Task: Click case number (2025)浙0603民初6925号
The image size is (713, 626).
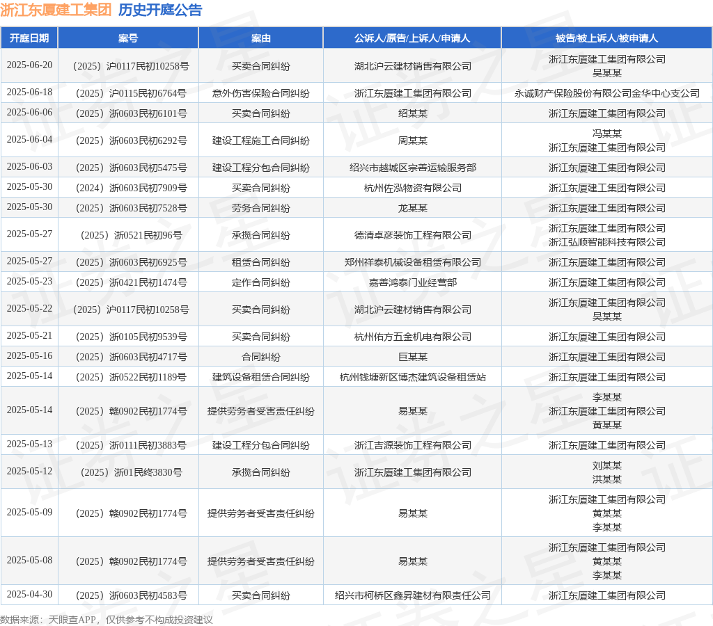Action: [x=131, y=262]
